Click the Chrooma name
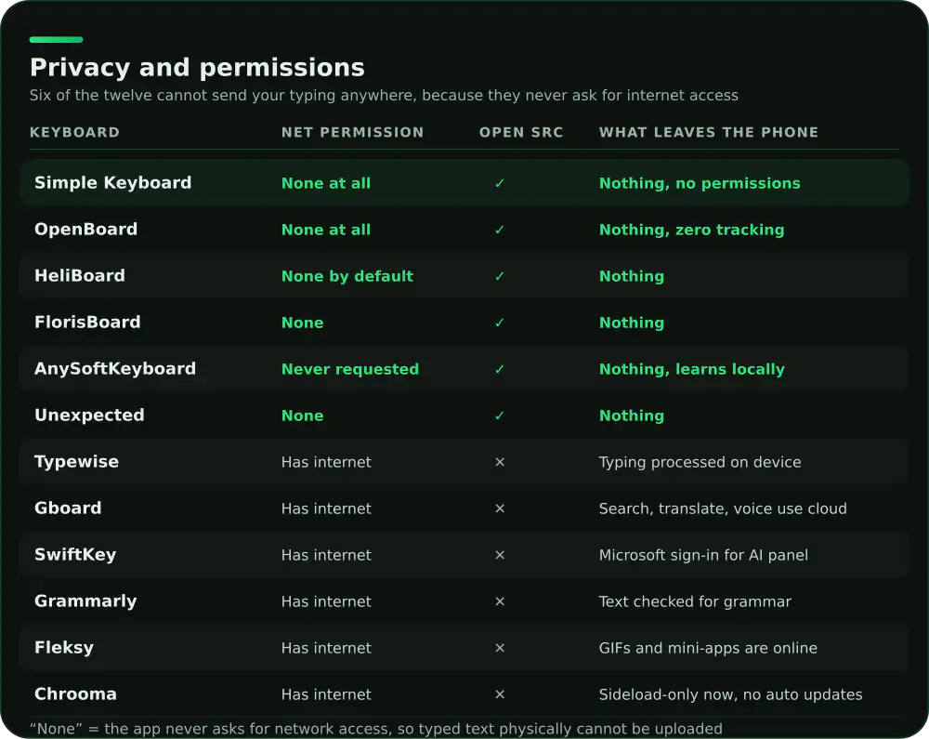Screen dimensions: 929x739 (x=75, y=694)
